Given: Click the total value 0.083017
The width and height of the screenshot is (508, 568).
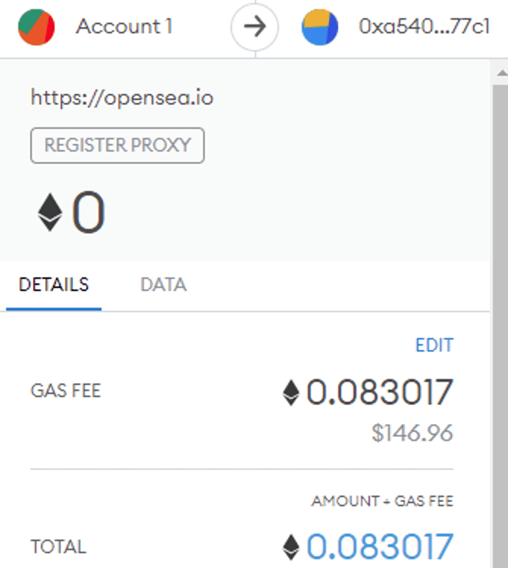Looking at the screenshot, I should (380, 547).
